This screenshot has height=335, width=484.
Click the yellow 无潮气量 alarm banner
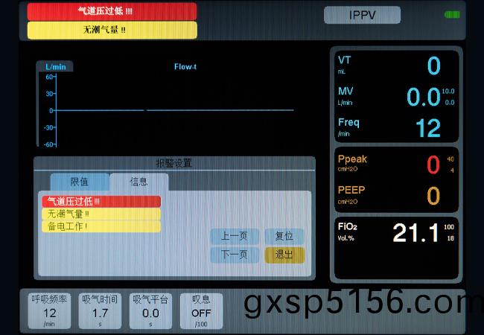pyautogui.click(x=112, y=31)
